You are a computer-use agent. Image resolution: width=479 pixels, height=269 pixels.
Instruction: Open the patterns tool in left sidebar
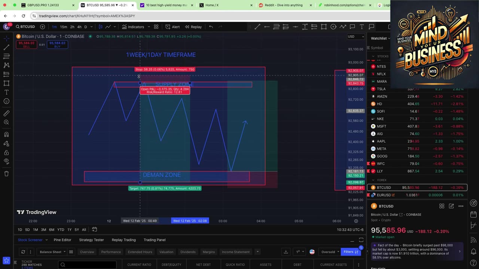click(x=6, y=65)
